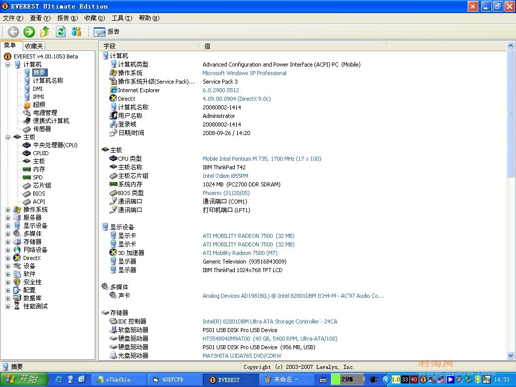Screen dimensions: 516x387
Task: Click the Service Pack 3 value text
Action: click(220, 82)
